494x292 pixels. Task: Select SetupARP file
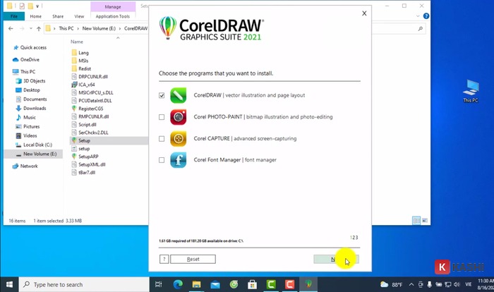point(88,157)
